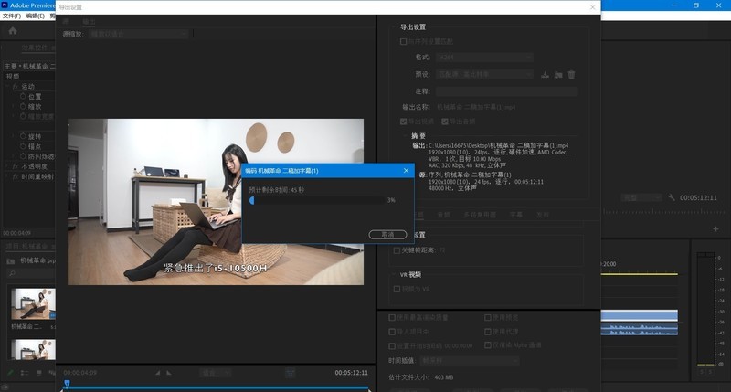The height and width of the screenshot is (392, 731).
Task: Delete preset with the trash icon
Action: point(572,75)
